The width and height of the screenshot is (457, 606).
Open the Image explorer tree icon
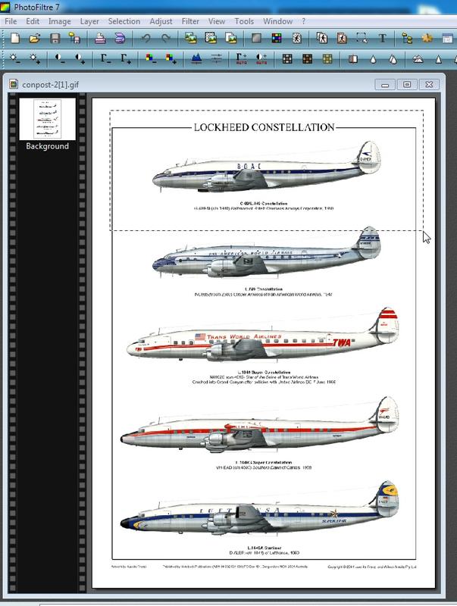click(407, 38)
